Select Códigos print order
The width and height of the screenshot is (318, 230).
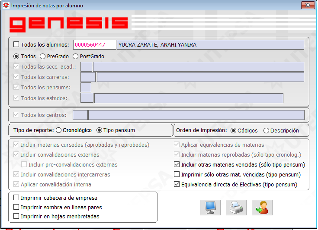point(234,131)
